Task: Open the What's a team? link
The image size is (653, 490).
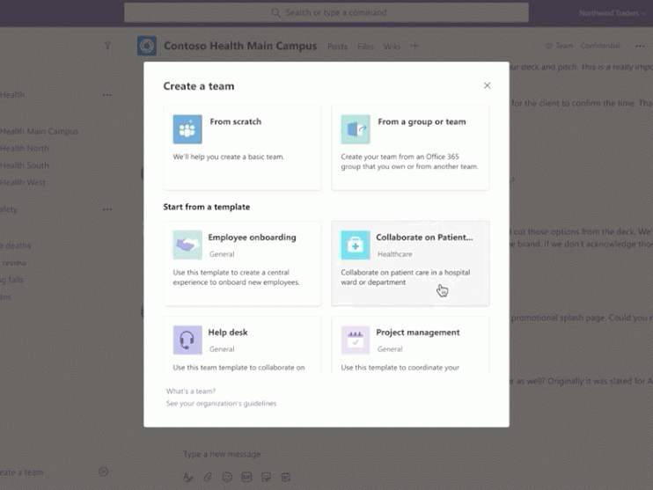Action: point(191,391)
